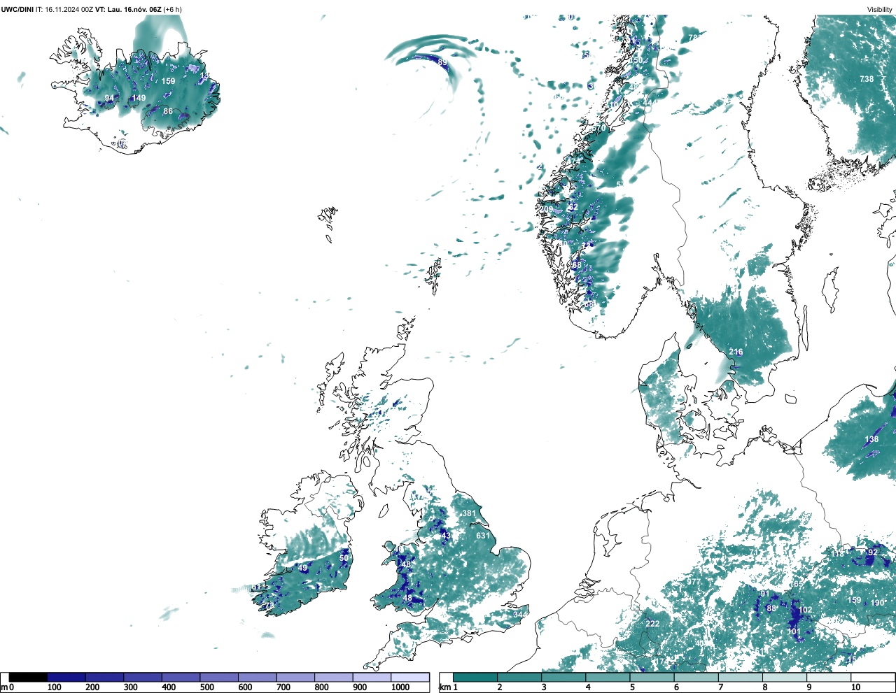Click the 977 value over Germany
This screenshot has height=693, width=896.
click(x=694, y=582)
